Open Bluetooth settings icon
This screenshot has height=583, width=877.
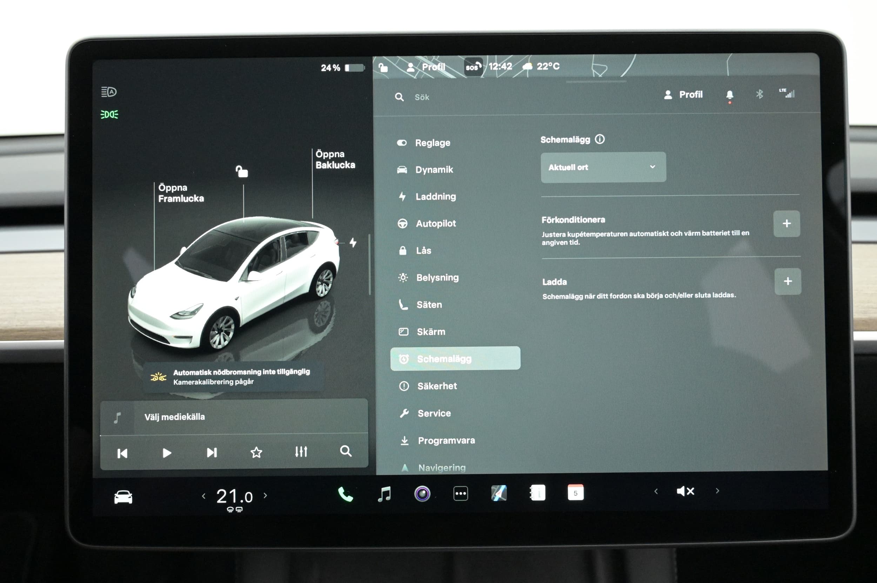pos(759,94)
